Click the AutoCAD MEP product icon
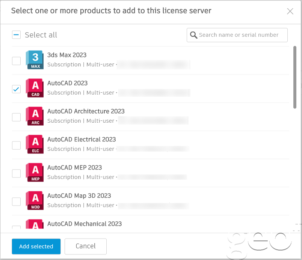Viewport: 302px width, 260px height. [35, 172]
